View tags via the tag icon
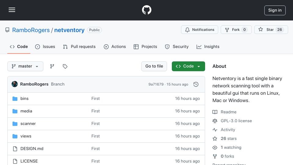This screenshot has width=293, height=165. pyautogui.click(x=65, y=66)
